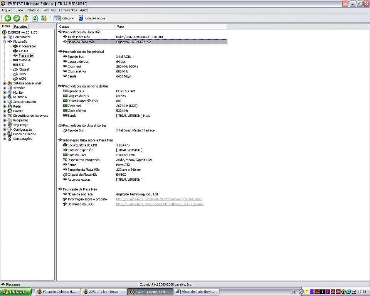Open the Informação sobre o produto hyperlink

click(x=159, y=199)
